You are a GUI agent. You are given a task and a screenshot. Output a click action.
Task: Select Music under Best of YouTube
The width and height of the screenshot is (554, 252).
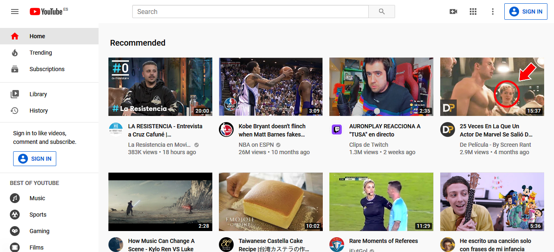click(x=49, y=198)
